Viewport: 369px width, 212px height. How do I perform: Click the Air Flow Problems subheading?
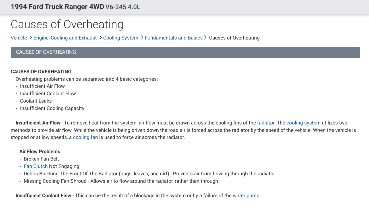coord(40,151)
